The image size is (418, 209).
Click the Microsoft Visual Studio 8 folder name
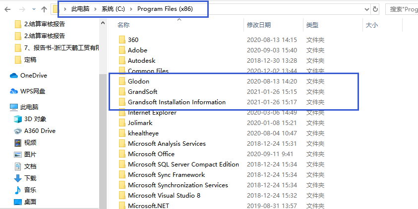164,196
